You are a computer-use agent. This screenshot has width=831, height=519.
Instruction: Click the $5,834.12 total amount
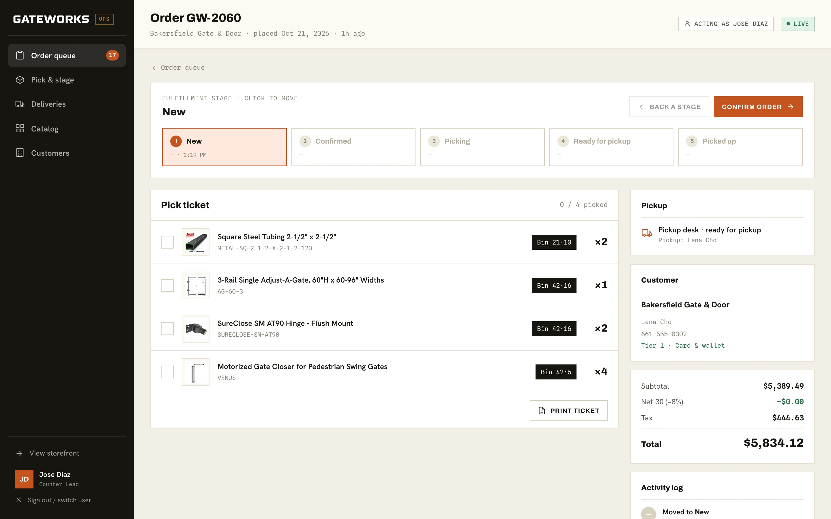(x=773, y=443)
